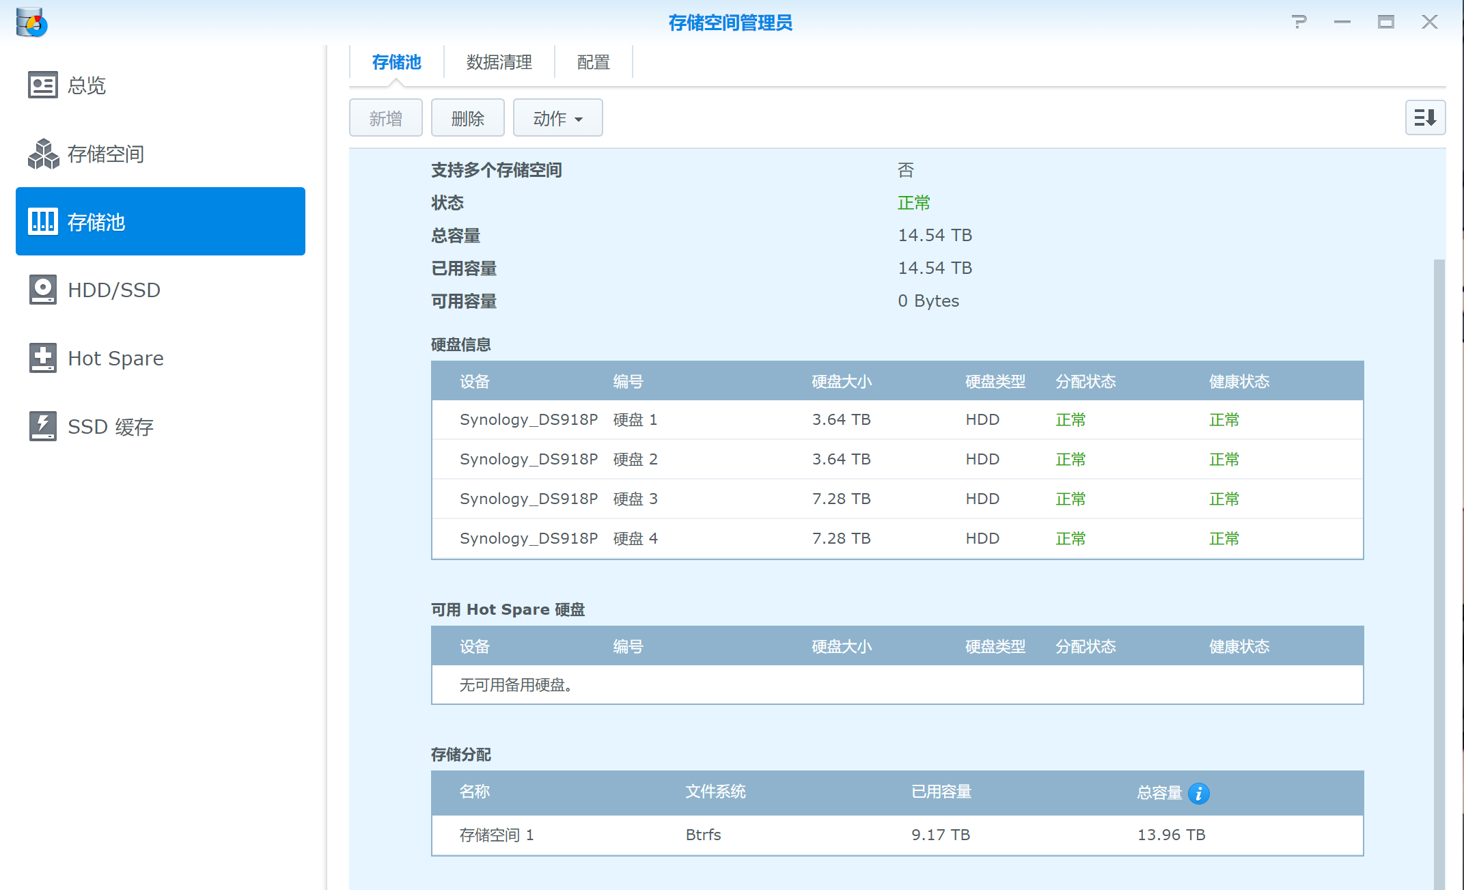Click the sort order icon button
This screenshot has height=890, width=1464.
point(1425,117)
